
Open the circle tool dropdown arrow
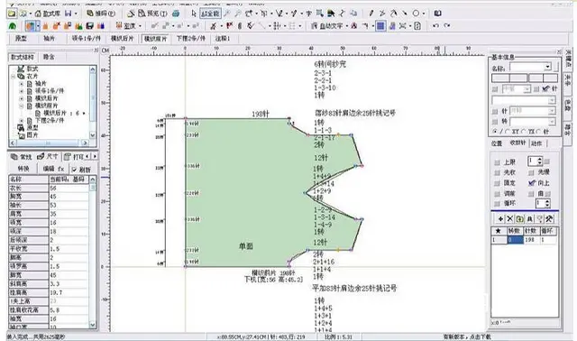point(424,14)
